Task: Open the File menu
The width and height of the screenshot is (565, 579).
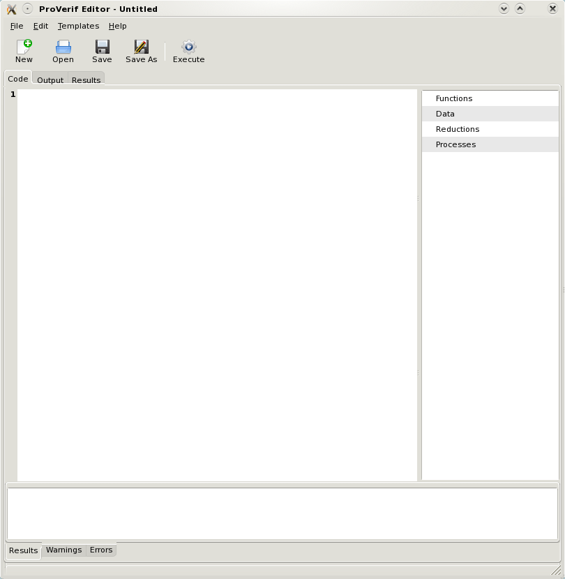Action: pos(17,26)
